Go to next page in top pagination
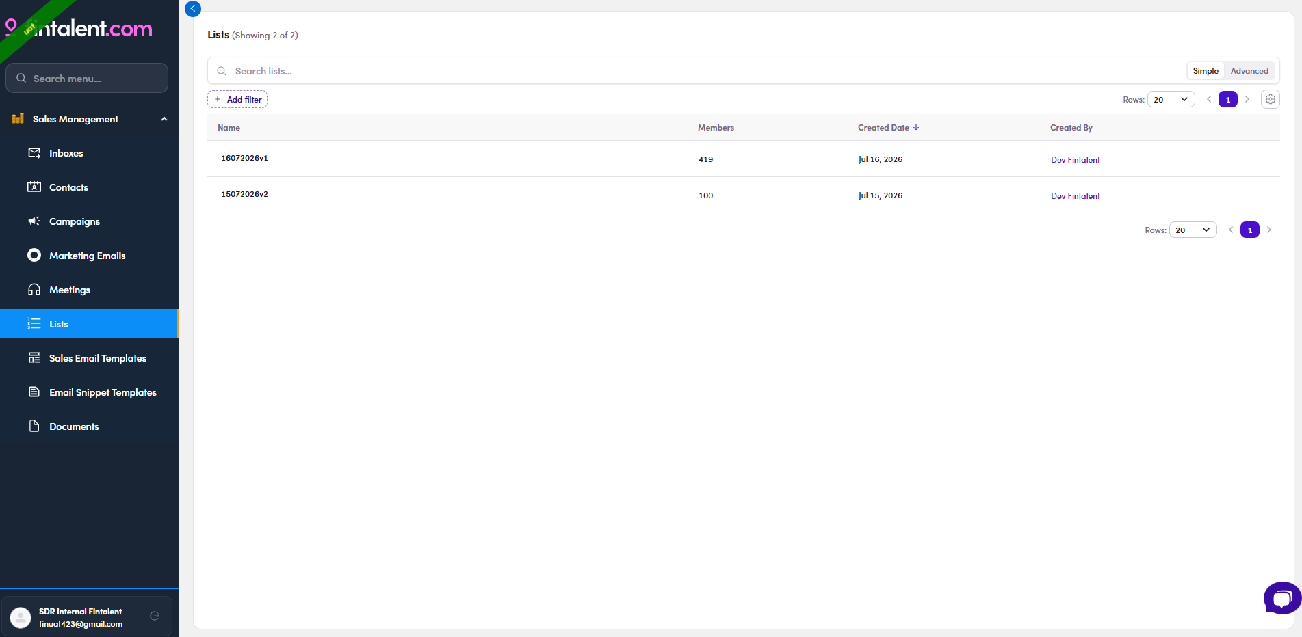1302x637 pixels. click(x=1247, y=99)
